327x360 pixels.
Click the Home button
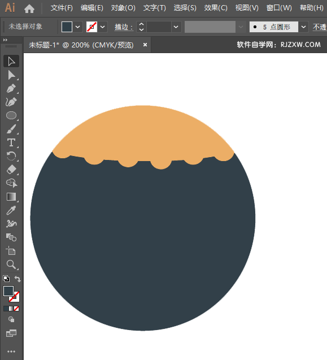(x=29, y=8)
